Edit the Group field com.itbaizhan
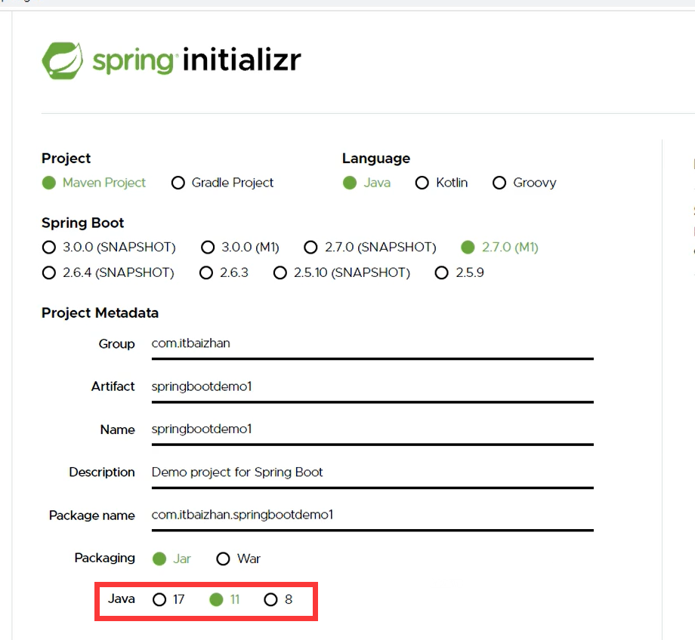 point(372,344)
